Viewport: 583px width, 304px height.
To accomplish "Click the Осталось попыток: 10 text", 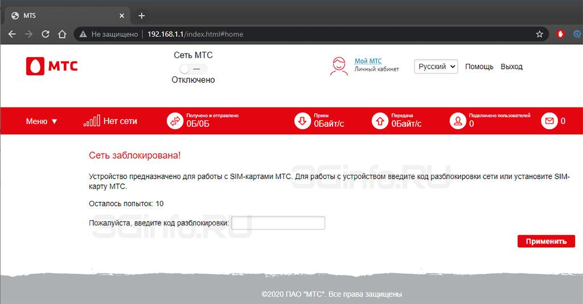I will [126, 204].
